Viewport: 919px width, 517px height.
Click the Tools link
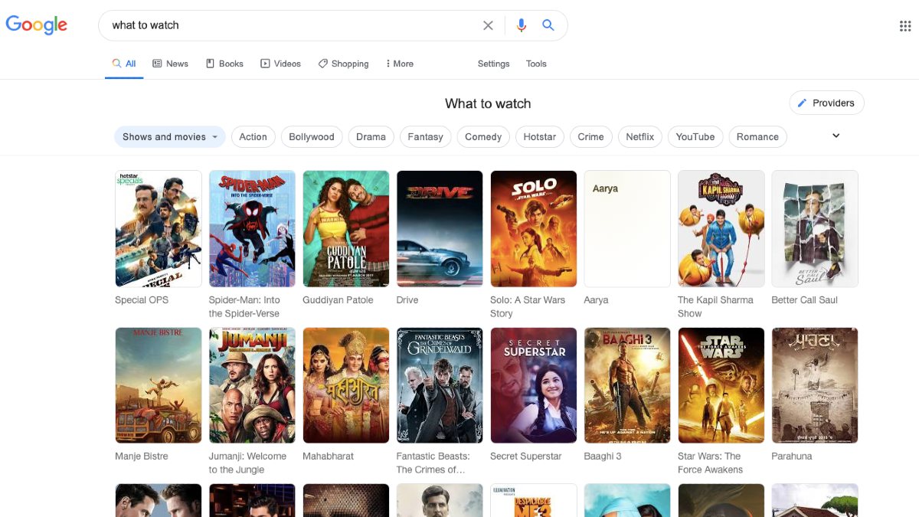coord(536,64)
